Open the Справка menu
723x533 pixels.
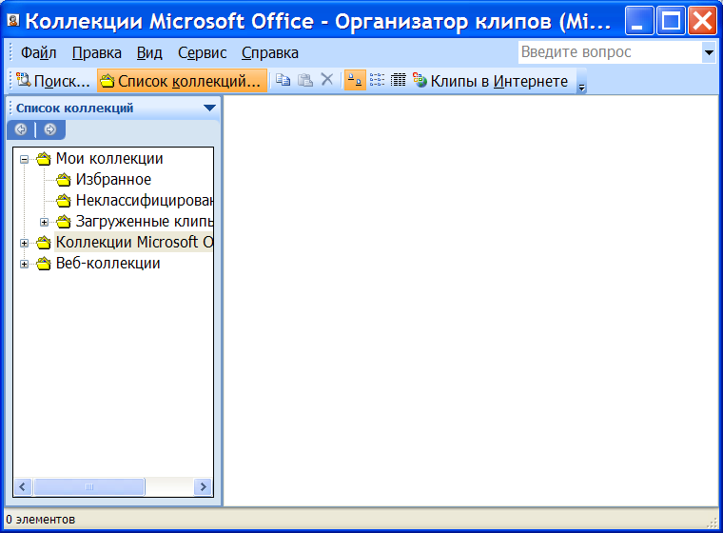[270, 52]
